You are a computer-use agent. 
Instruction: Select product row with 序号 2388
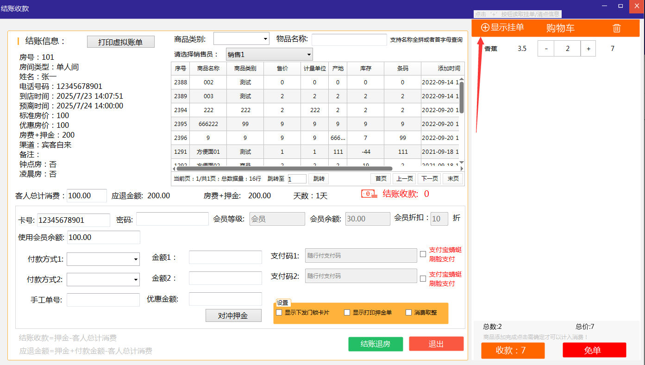[x=315, y=82]
